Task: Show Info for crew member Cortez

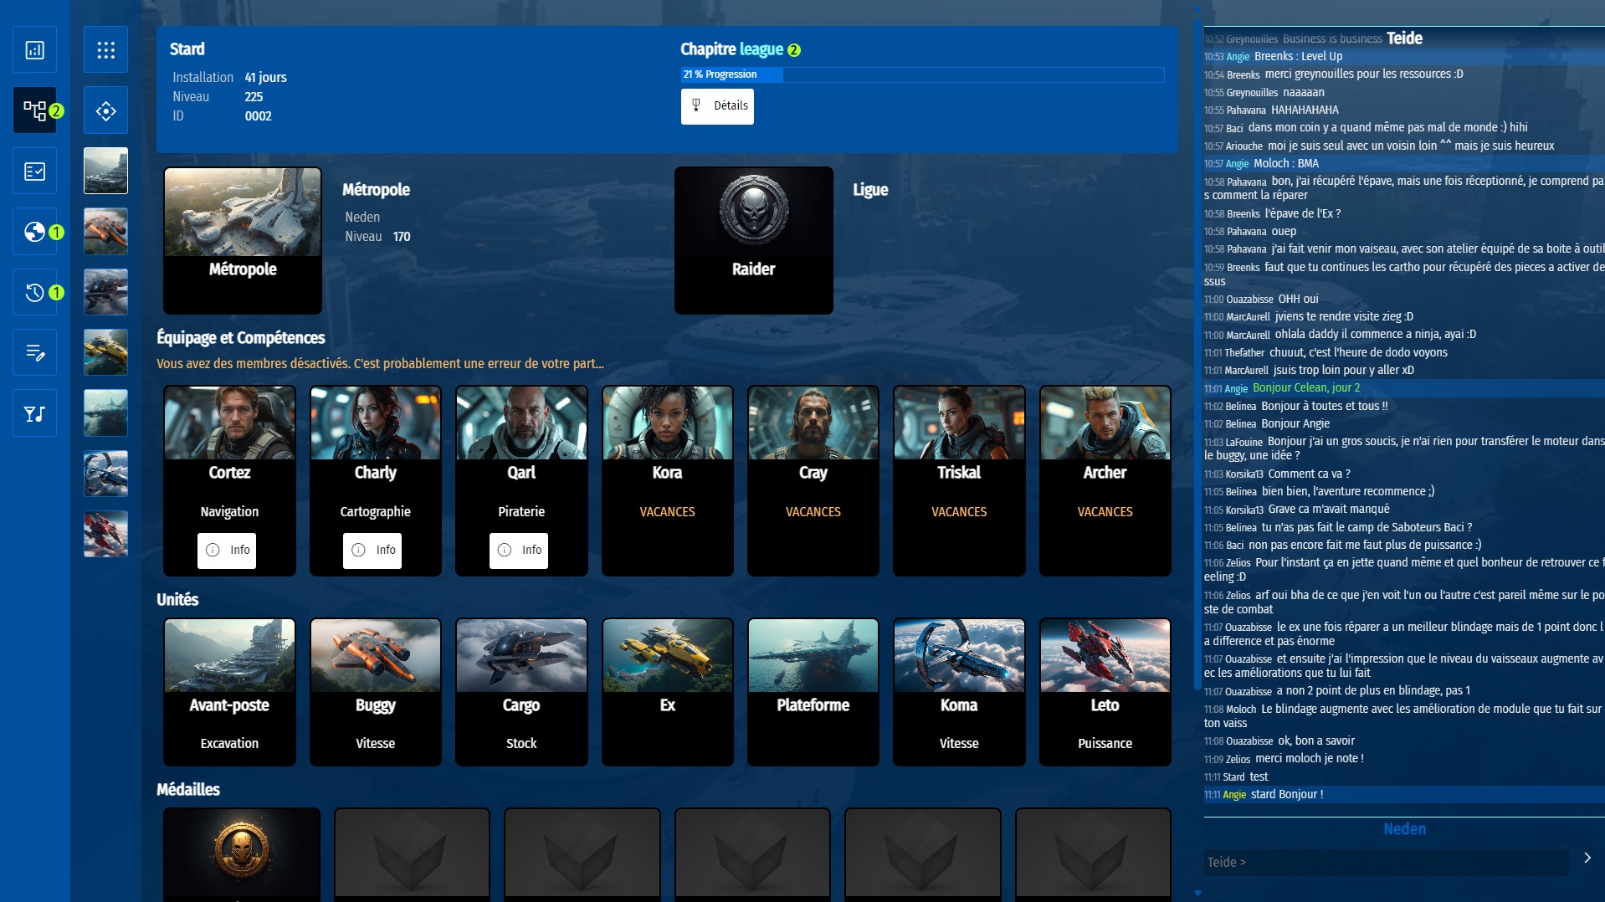Action: tap(227, 551)
